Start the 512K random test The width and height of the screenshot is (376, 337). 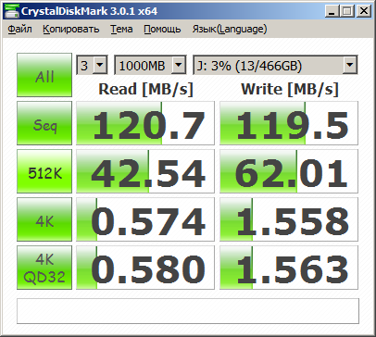(44, 171)
